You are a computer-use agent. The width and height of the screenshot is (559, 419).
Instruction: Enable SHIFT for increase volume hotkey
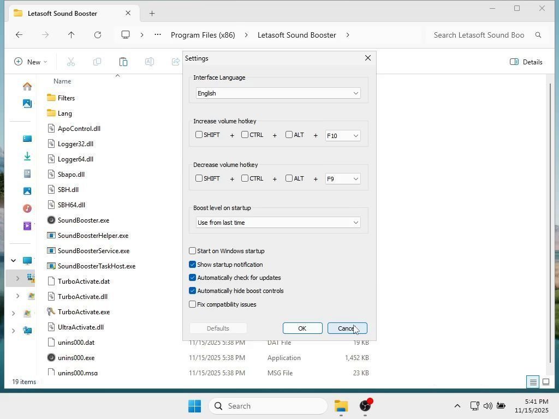tap(199, 135)
